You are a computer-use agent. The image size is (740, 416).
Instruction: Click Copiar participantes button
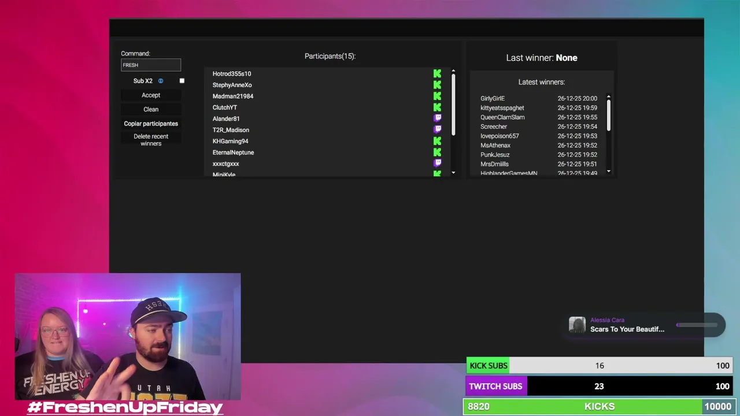151,124
